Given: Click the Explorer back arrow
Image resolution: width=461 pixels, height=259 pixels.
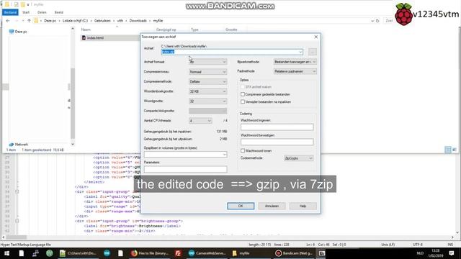Looking at the screenshot, I should (8, 21).
